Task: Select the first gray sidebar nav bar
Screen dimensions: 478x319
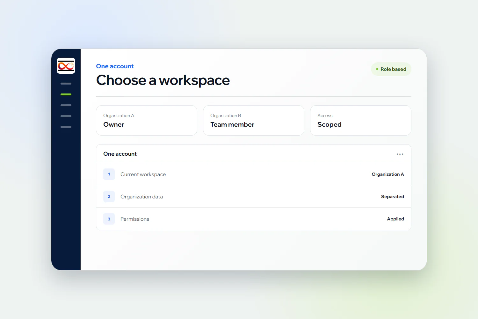Action: (66, 84)
